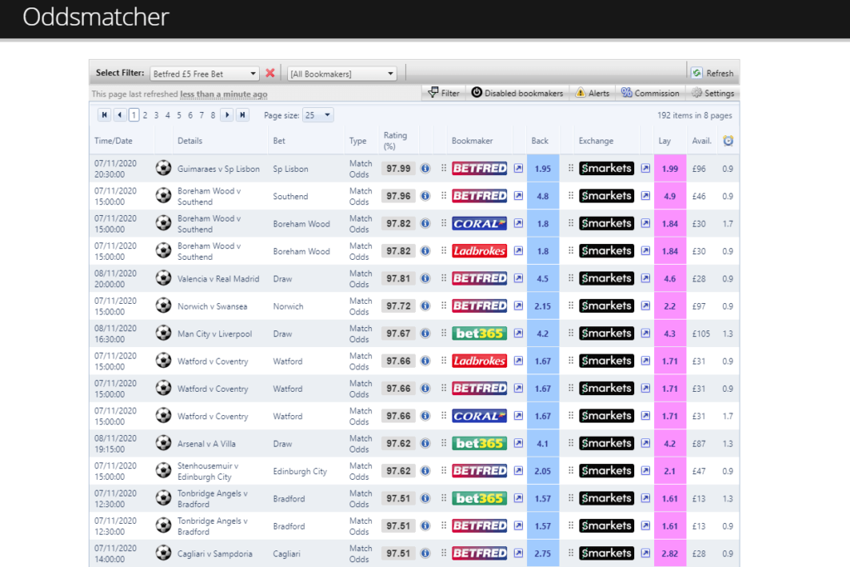
Task: Click the 'Stenhousemuir v Edinburgh City' match details
Action: click(x=208, y=471)
